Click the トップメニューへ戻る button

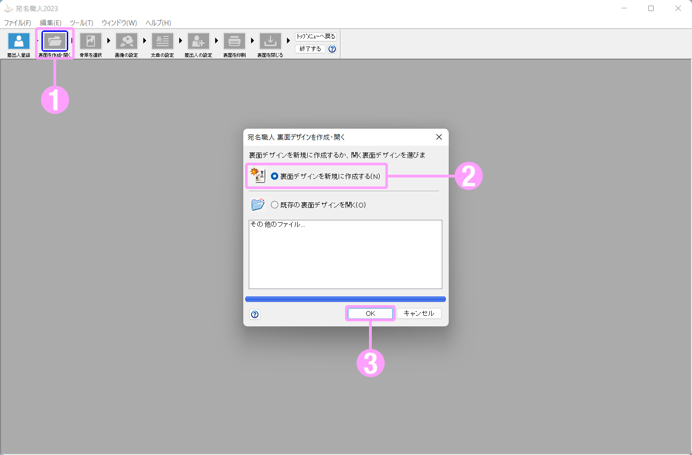pos(316,36)
